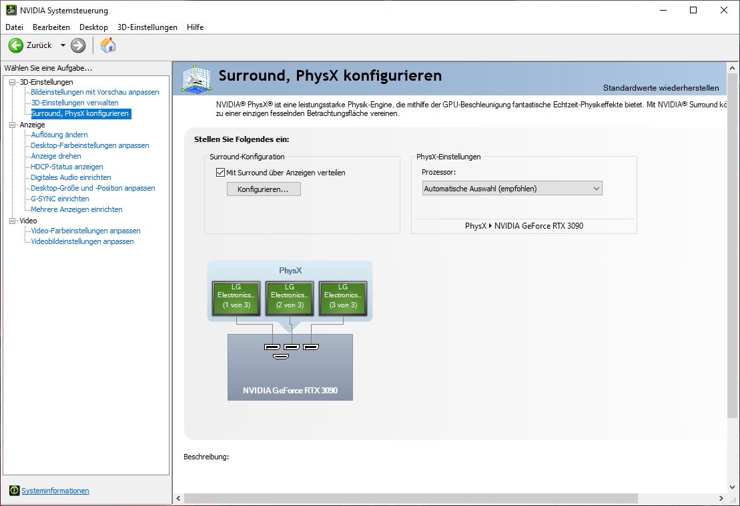Click the horizontal scrollbar left arrow
The height and width of the screenshot is (506, 740).
pos(178,498)
